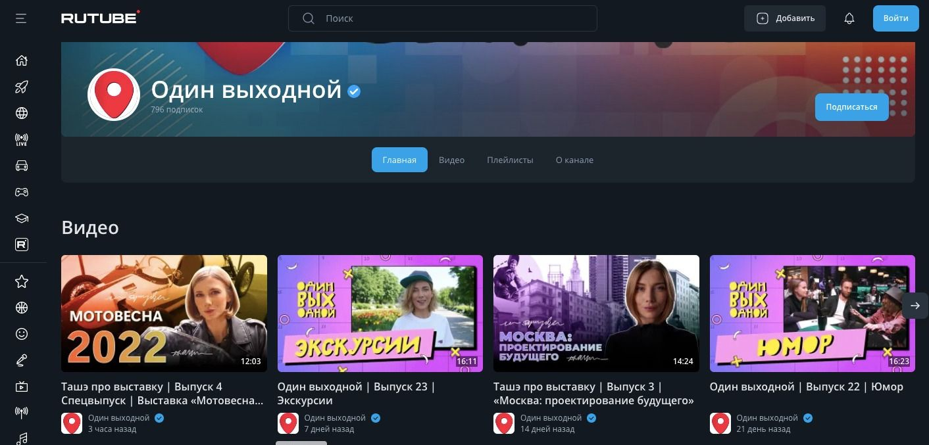Open the О канале tab
This screenshot has height=445, width=929.
[x=574, y=160]
